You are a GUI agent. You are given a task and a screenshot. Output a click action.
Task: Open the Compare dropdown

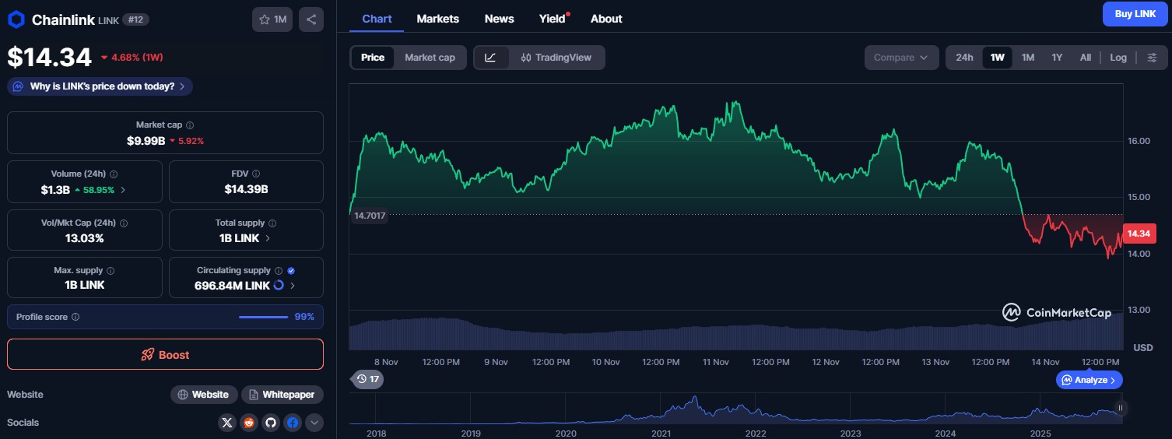tap(901, 58)
